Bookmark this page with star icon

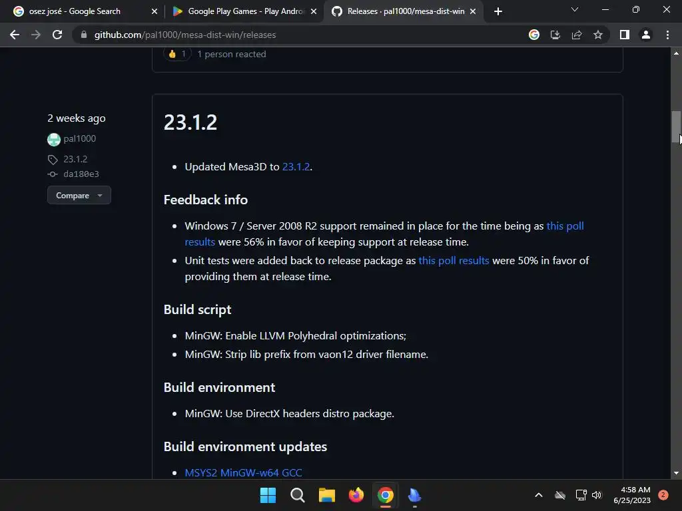[x=598, y=35]
